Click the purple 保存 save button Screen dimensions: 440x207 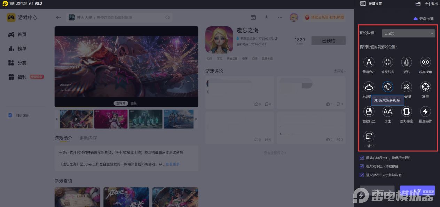click(417, 190)
